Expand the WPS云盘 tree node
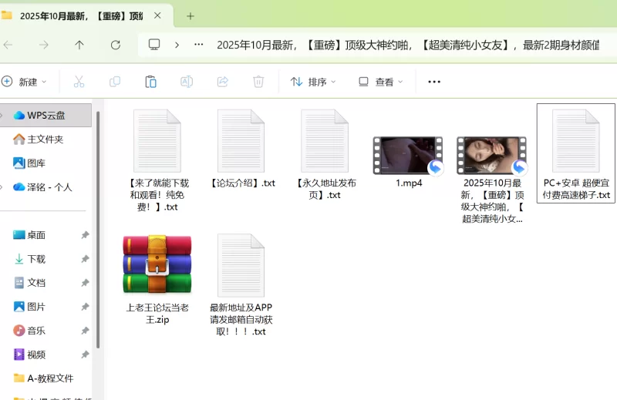This screenshot has height=400, width=617. [x=2, y=116]
